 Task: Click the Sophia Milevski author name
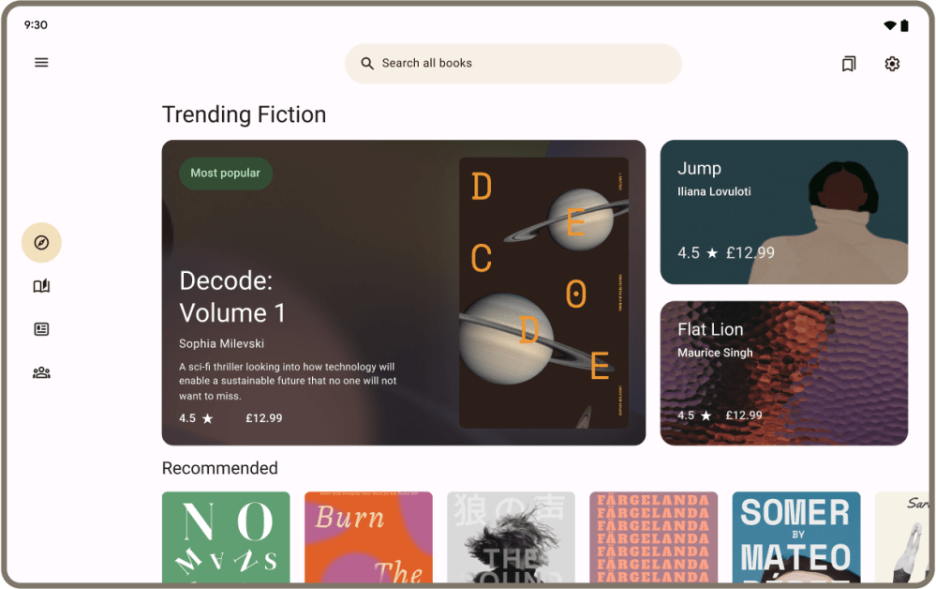(221, 343)
